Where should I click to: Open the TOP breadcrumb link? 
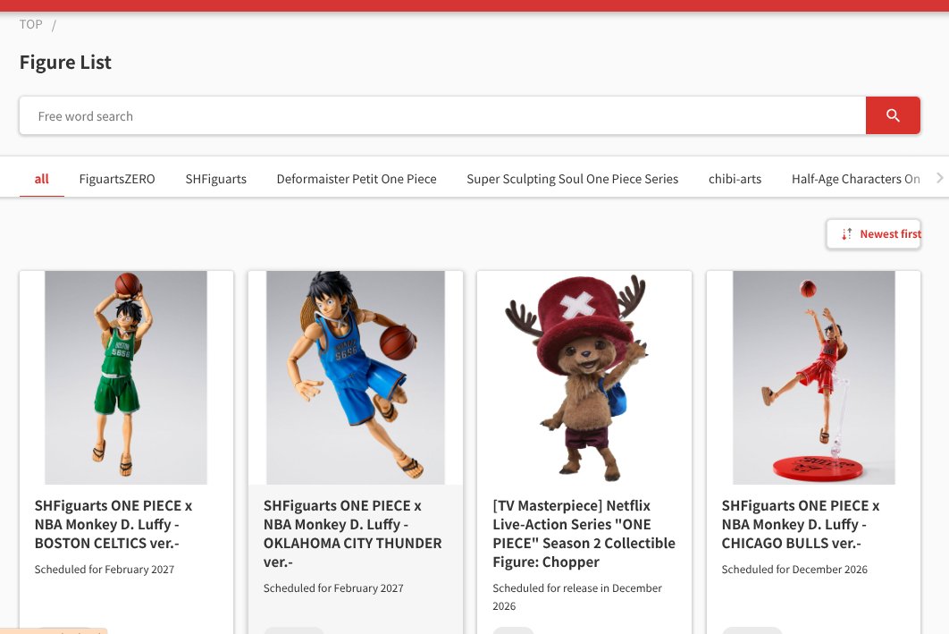31,25
